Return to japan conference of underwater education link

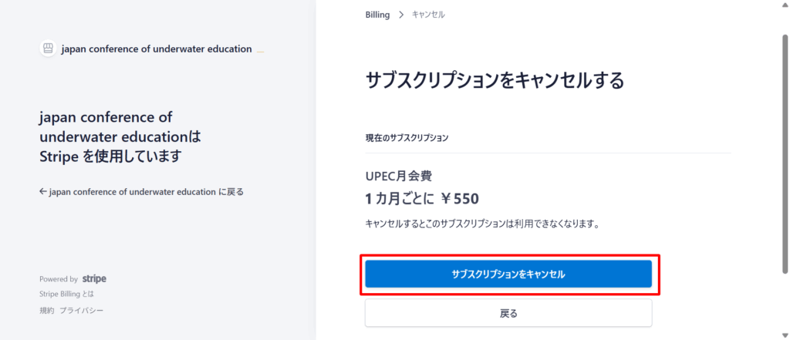[x=141, y=192]
